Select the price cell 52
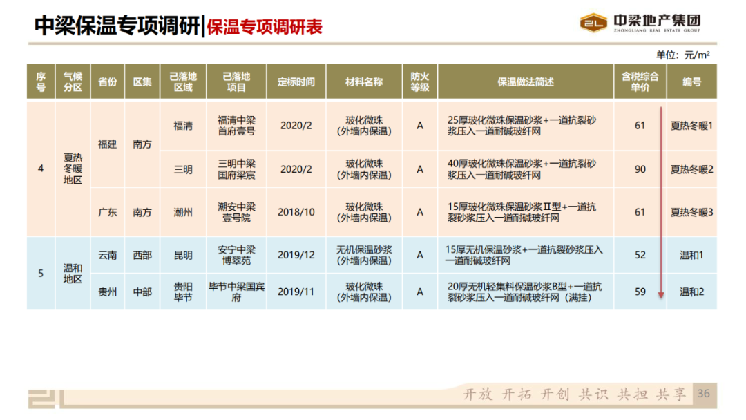746x420 pixels. click(x=640, y=255)
